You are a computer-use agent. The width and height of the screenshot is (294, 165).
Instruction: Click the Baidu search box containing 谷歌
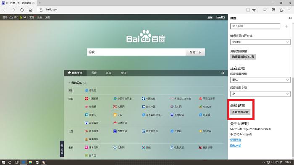(x=136, y=52)
